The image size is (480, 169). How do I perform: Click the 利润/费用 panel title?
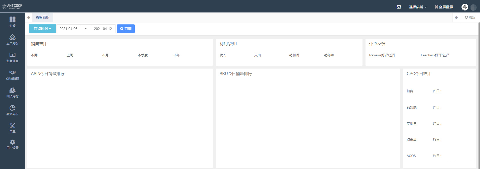(x=228, y=44)
